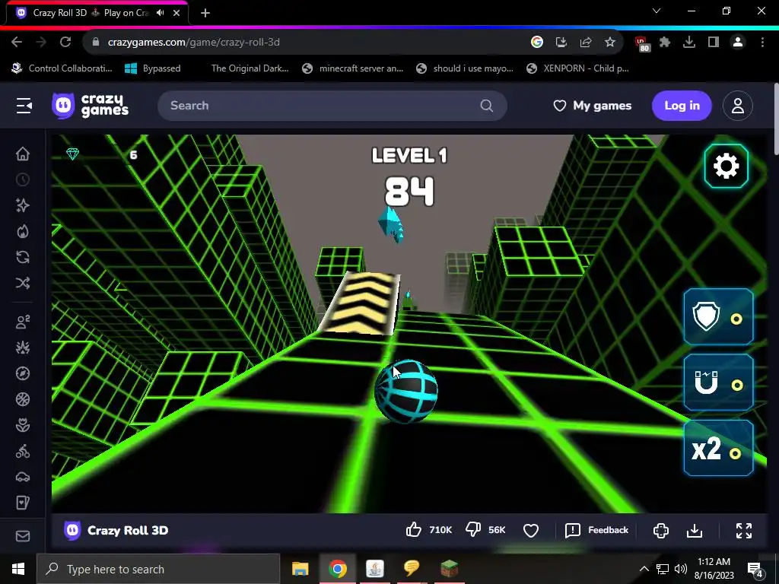The height and width of the screenshot is (584, 779).
Task: Open the Action games category icon
Action: click(23, 348)
